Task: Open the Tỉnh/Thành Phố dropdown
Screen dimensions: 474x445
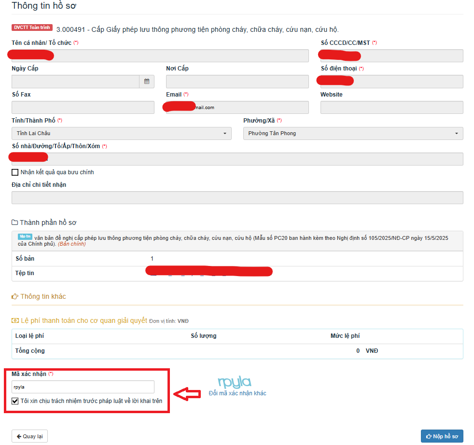Action: [121, 133]
